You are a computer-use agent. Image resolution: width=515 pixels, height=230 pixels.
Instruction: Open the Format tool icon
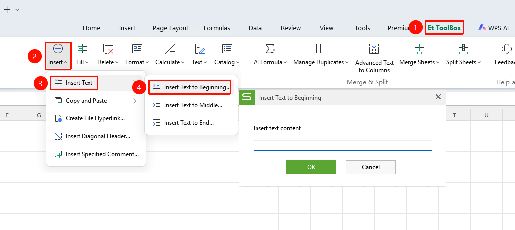137,49
